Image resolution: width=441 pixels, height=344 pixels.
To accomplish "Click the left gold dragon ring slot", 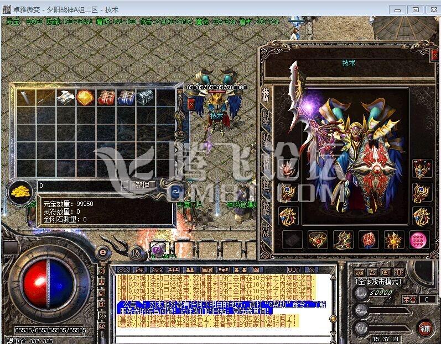I will [x=288, y=216].
